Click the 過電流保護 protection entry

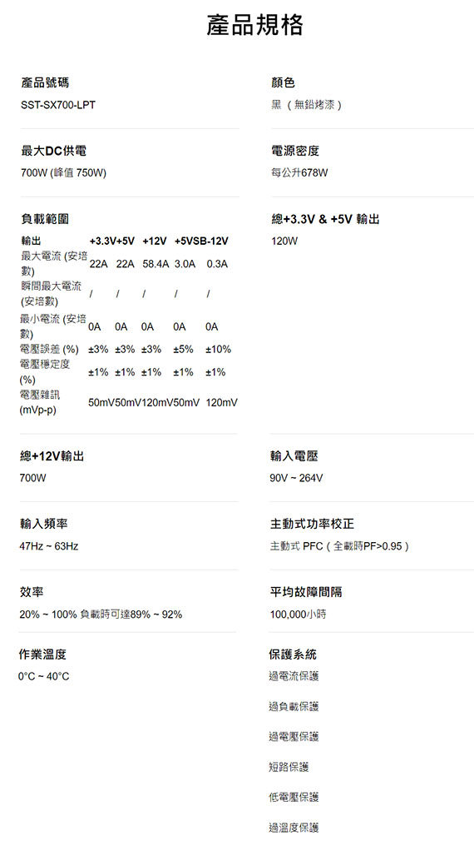(x=294, y=675)
